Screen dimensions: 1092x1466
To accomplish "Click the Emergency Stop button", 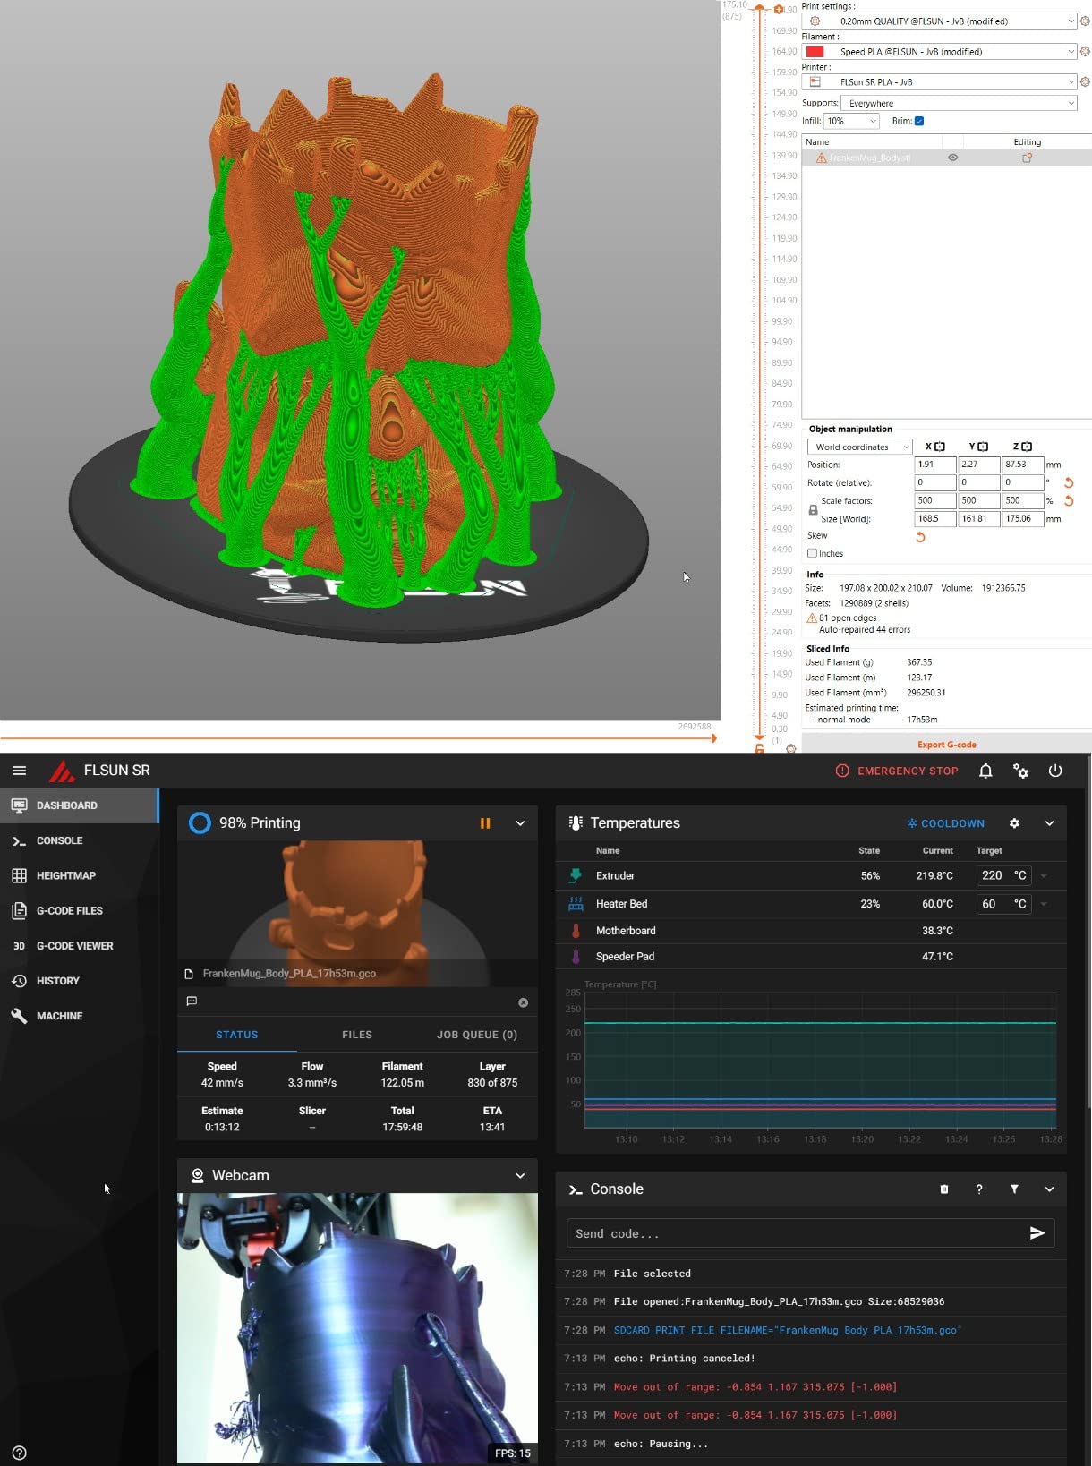I will click(x=897, y=771).
